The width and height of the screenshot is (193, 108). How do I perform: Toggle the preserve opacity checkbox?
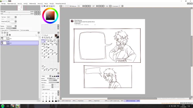1,30
